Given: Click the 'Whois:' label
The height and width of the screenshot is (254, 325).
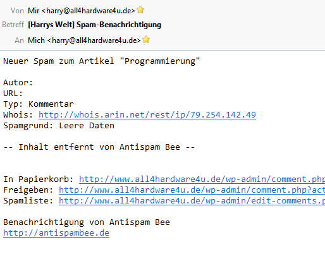Looking at the screenshot, I should [x=18, y=115].
